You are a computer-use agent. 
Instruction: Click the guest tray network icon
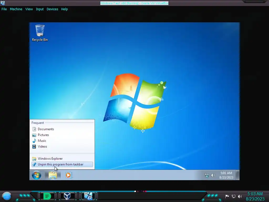click(x=207, y=175)
